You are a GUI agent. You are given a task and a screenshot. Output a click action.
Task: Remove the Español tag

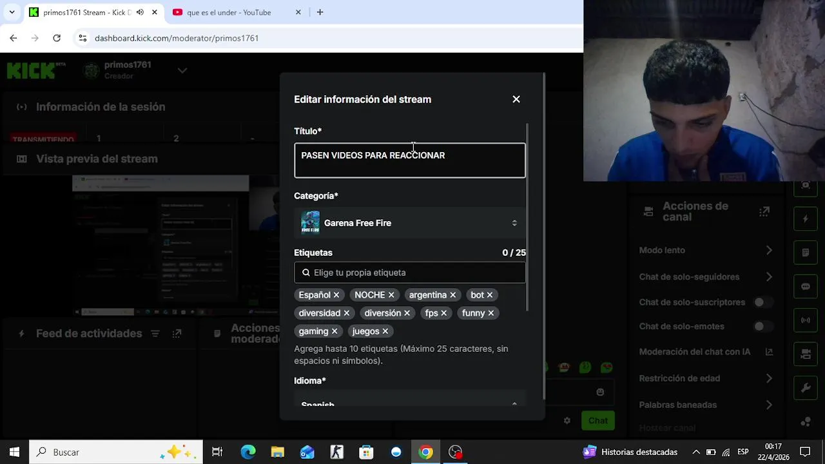click(x=336, y=295)
